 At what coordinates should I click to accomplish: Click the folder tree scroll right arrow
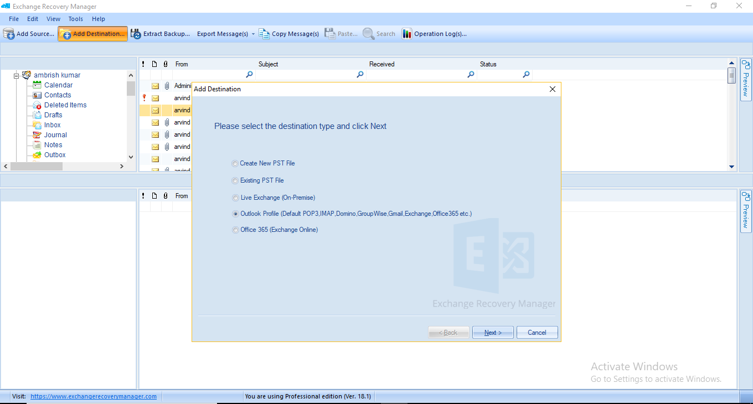tap(122, 166)
